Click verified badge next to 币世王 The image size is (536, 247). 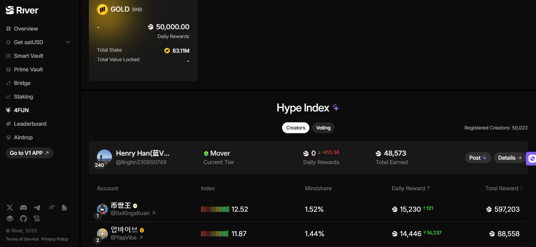pyautogui.click(x=135, y=206)
